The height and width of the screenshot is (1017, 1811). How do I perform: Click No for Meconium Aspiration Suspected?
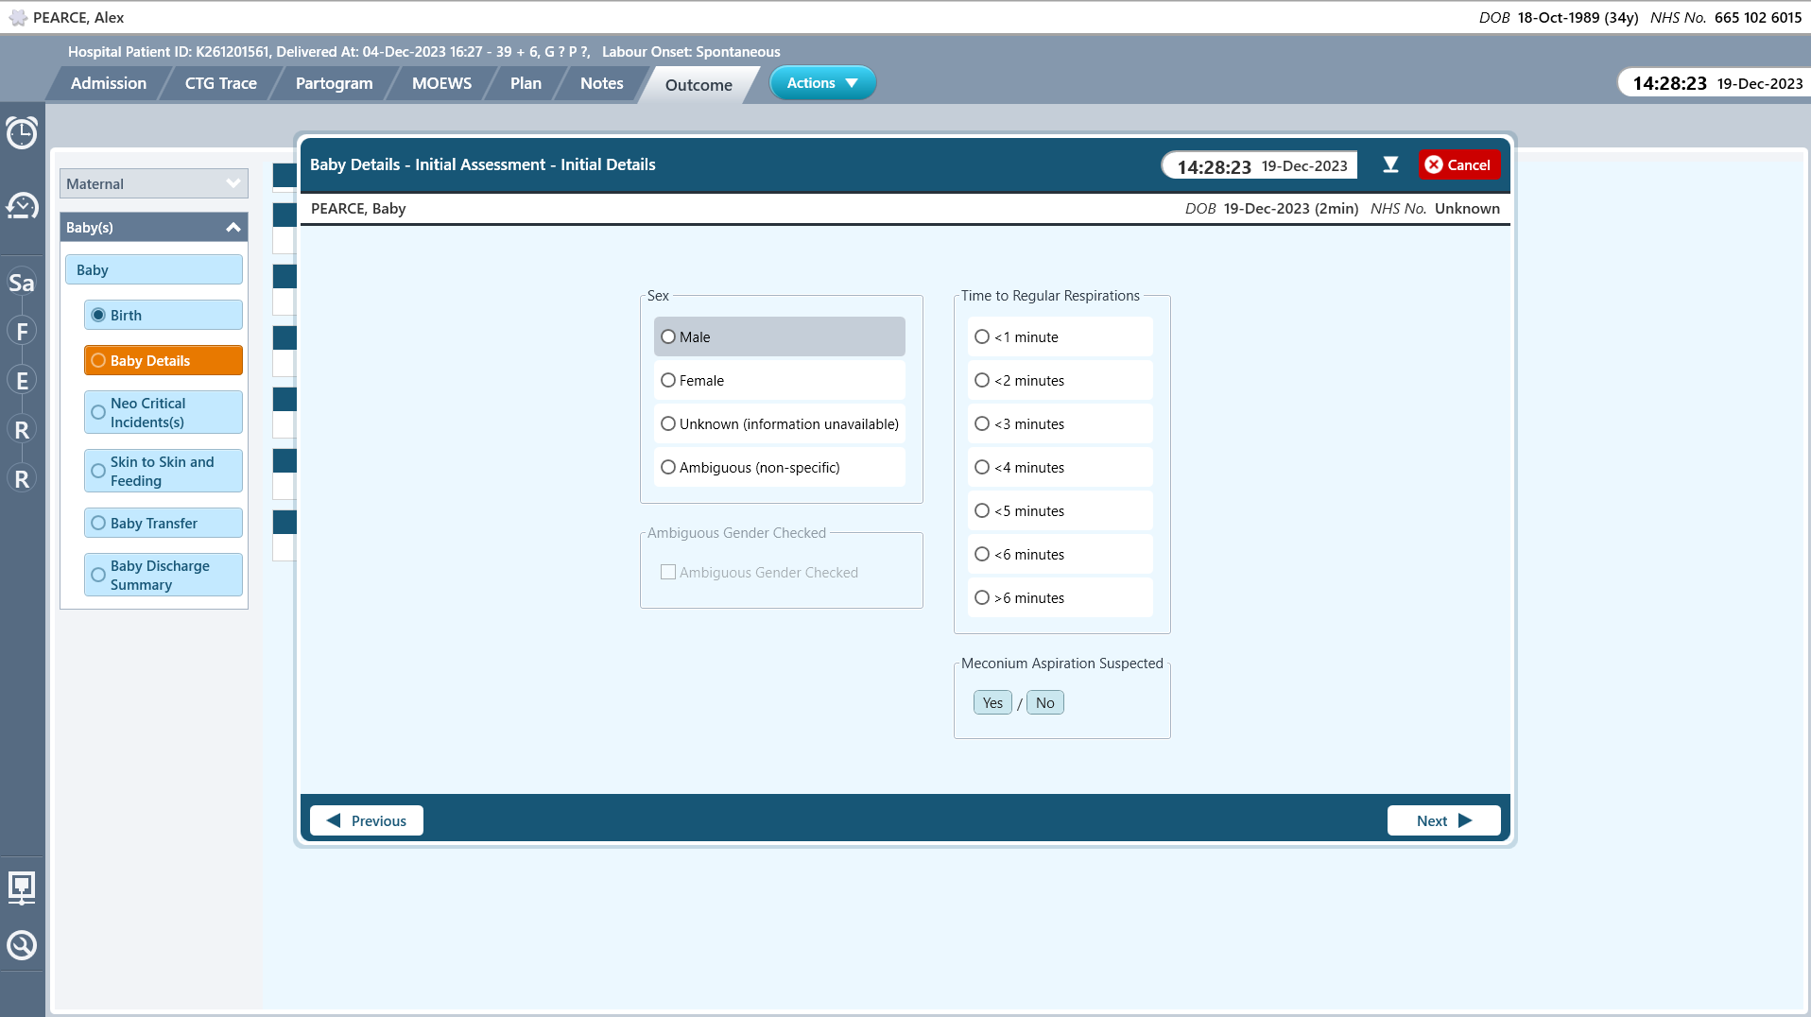pyautogui.click(x=1044, y=702)
